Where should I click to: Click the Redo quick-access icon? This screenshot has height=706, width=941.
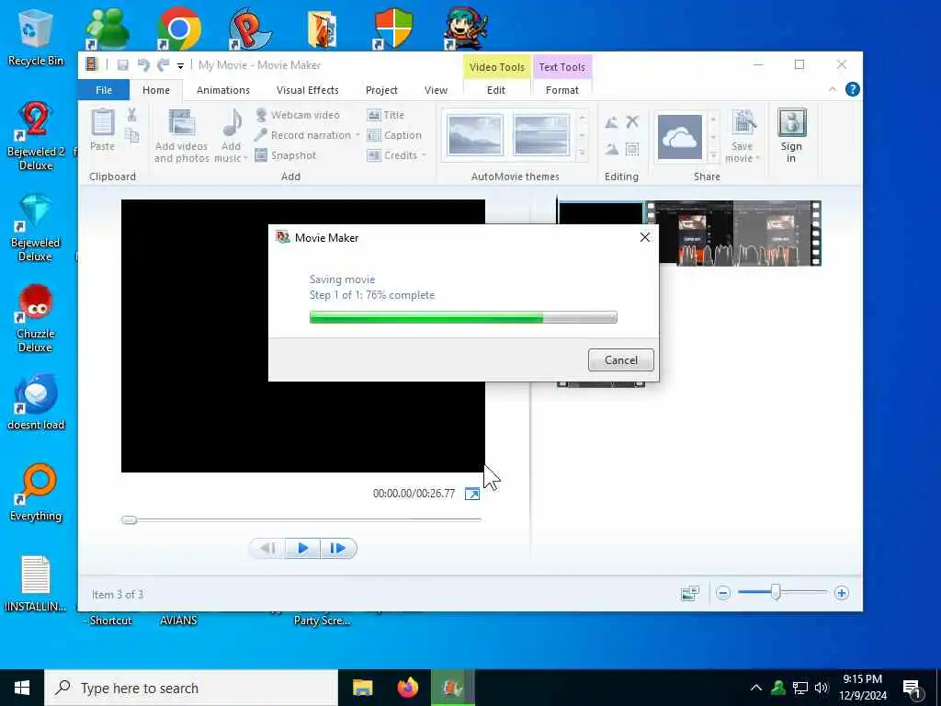[x=163, y=65]
